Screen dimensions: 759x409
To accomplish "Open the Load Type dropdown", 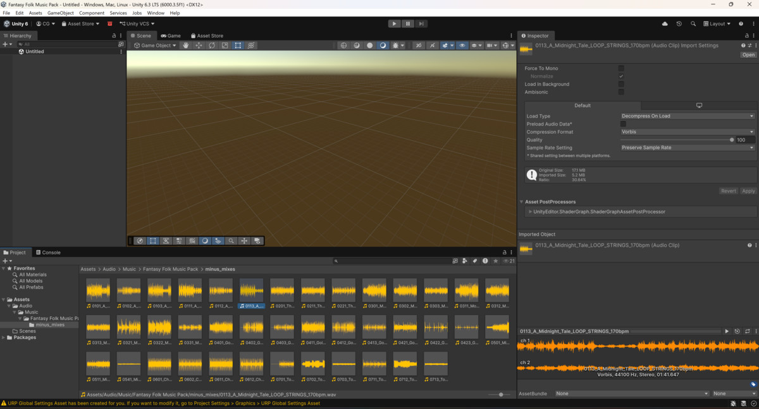I will [x=688, y=116].
